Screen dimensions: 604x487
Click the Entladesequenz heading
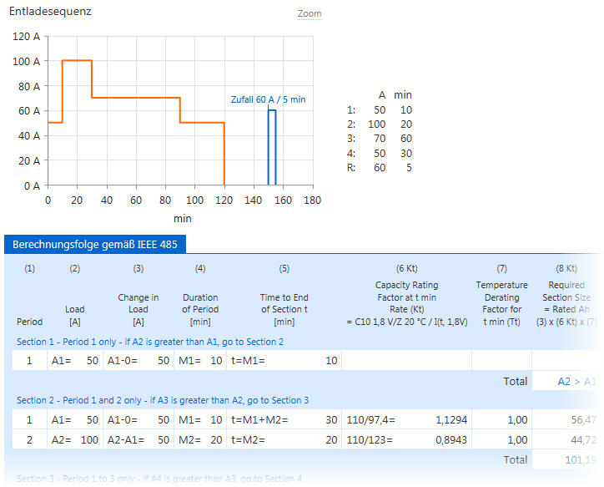(50, 12)
